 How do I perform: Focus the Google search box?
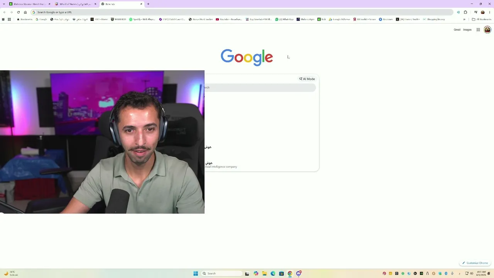[260, 88]
